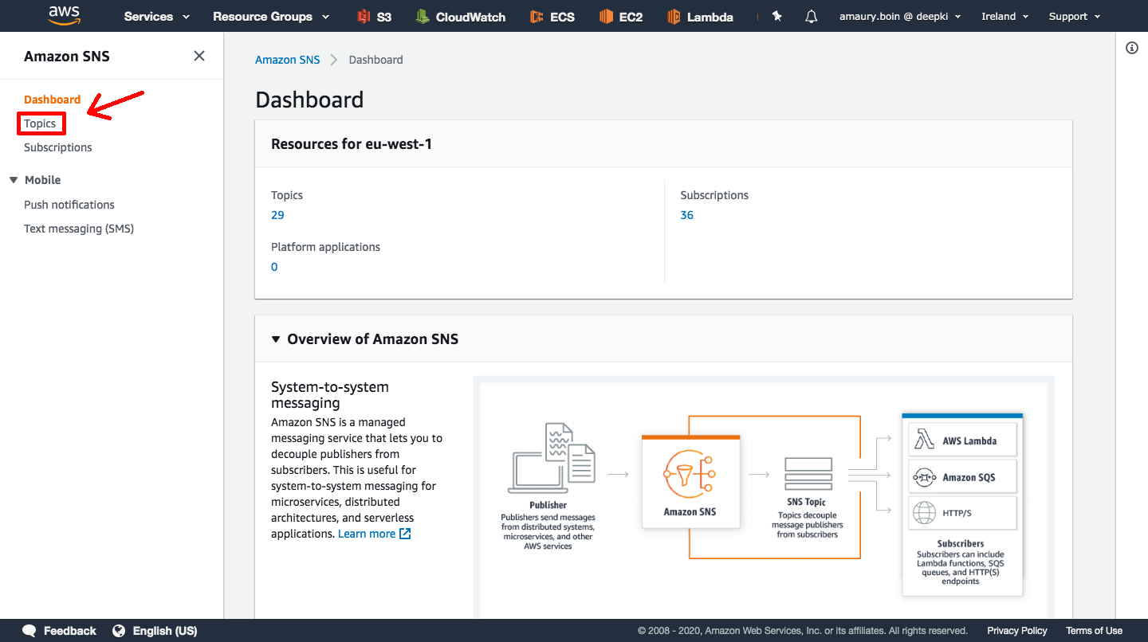Open the amaury.boin account dropdown
Viewport: 1148px width, 642px height.
pyautogui.click(x=900, y=16)
